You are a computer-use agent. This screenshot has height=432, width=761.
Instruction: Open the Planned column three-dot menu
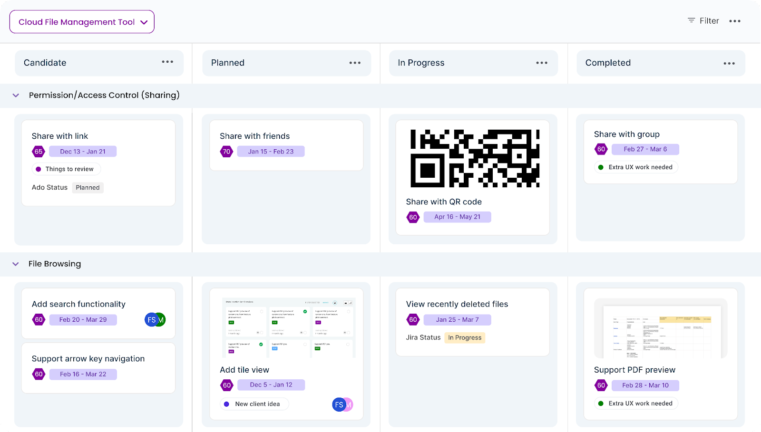pos(355,63)
